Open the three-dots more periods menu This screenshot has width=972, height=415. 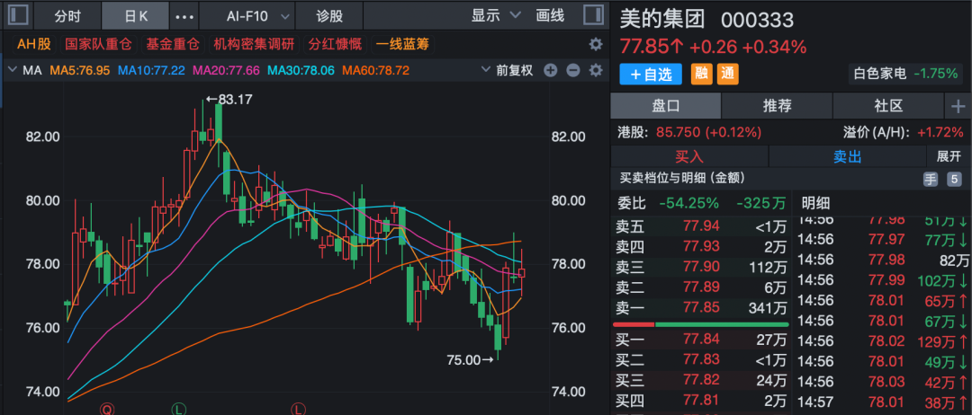(x=184, y=16)
